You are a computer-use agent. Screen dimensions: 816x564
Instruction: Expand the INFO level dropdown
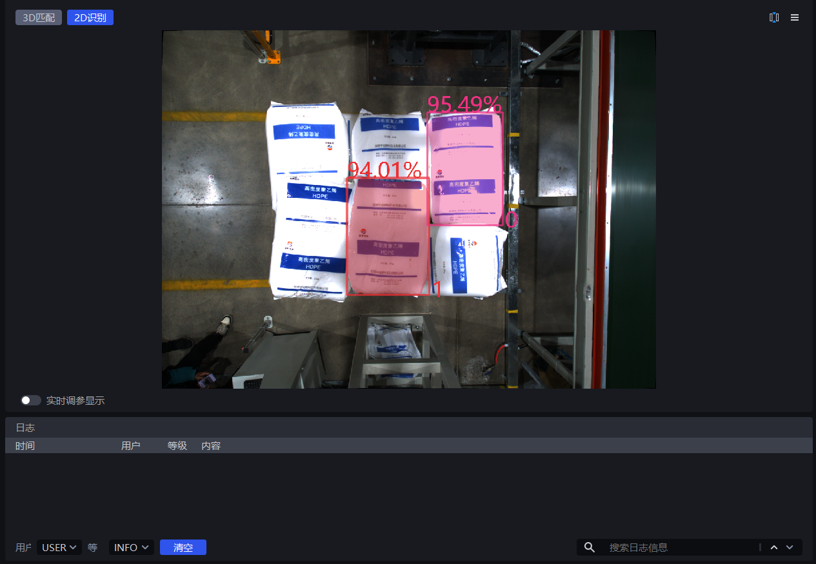pyautogui.click(x=131, y=547)
